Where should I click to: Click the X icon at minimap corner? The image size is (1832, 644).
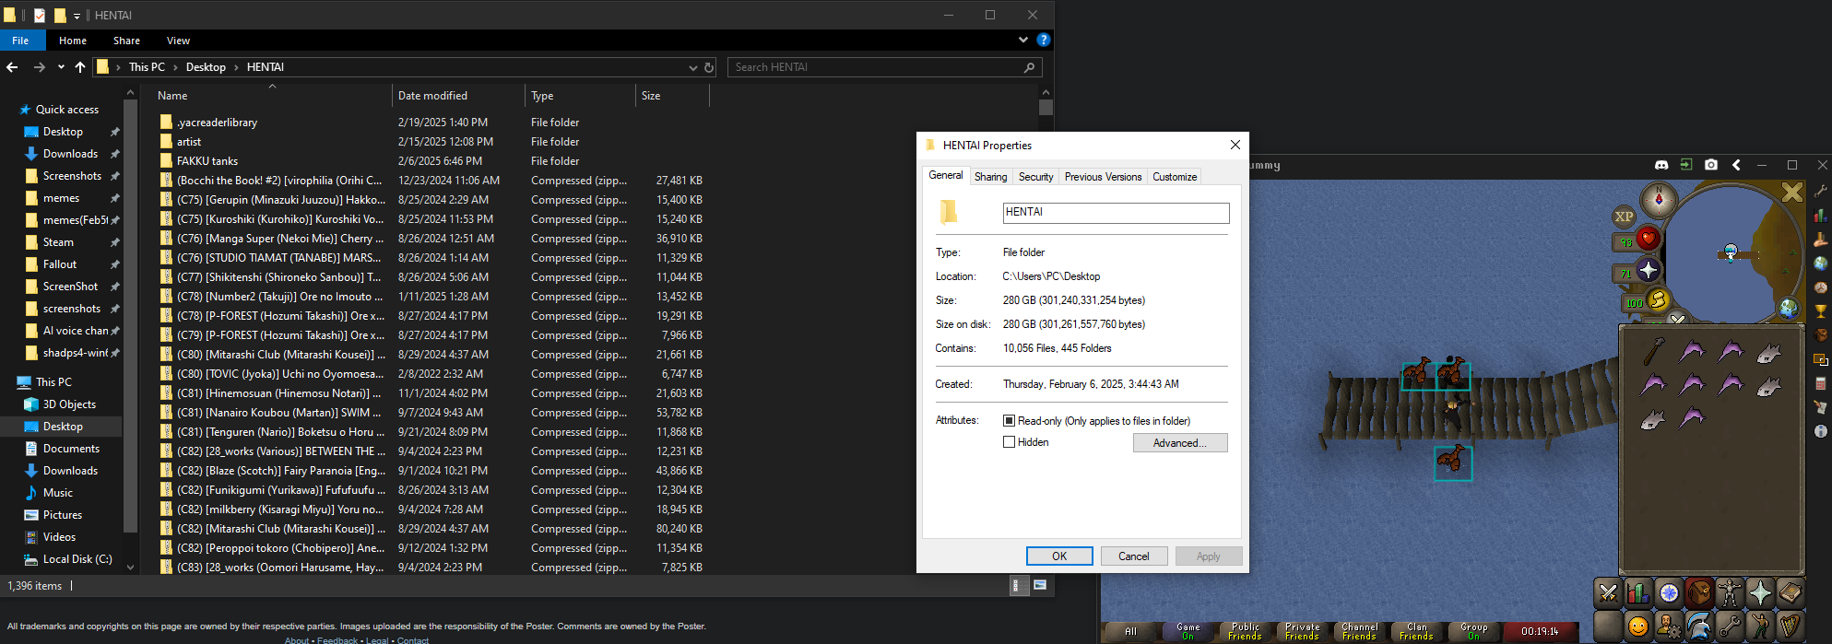(1791, 192)
